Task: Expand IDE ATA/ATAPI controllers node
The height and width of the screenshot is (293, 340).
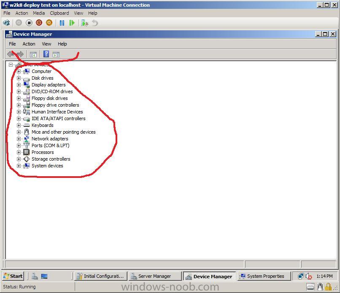Action: (x=19, y=118)
